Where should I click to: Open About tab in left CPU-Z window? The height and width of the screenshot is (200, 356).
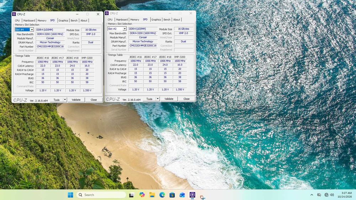(84, 20)
